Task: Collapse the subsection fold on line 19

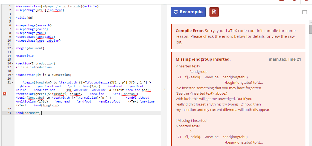Action: pos(13,75)
